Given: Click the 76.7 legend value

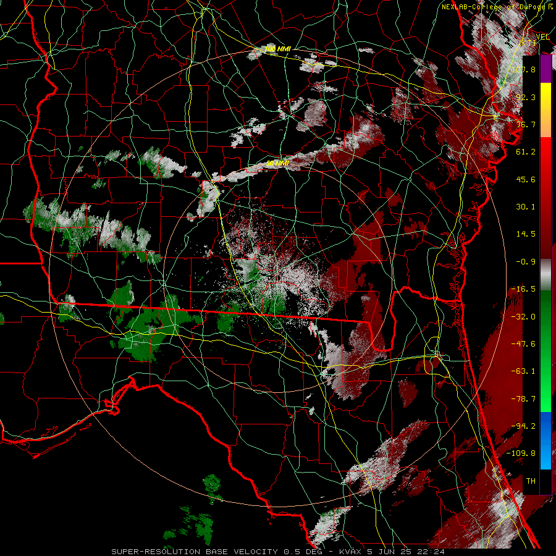Looking at the screenshot, I should coord(526,124).
